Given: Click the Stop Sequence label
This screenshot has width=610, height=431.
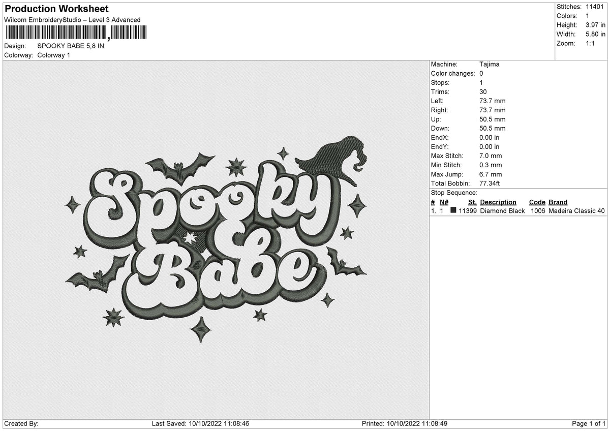Looking at the screenshot, I should [454, 193].
